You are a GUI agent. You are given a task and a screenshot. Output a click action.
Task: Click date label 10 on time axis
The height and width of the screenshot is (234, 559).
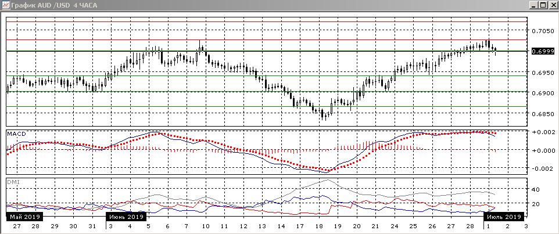click(x=205, y=226)
